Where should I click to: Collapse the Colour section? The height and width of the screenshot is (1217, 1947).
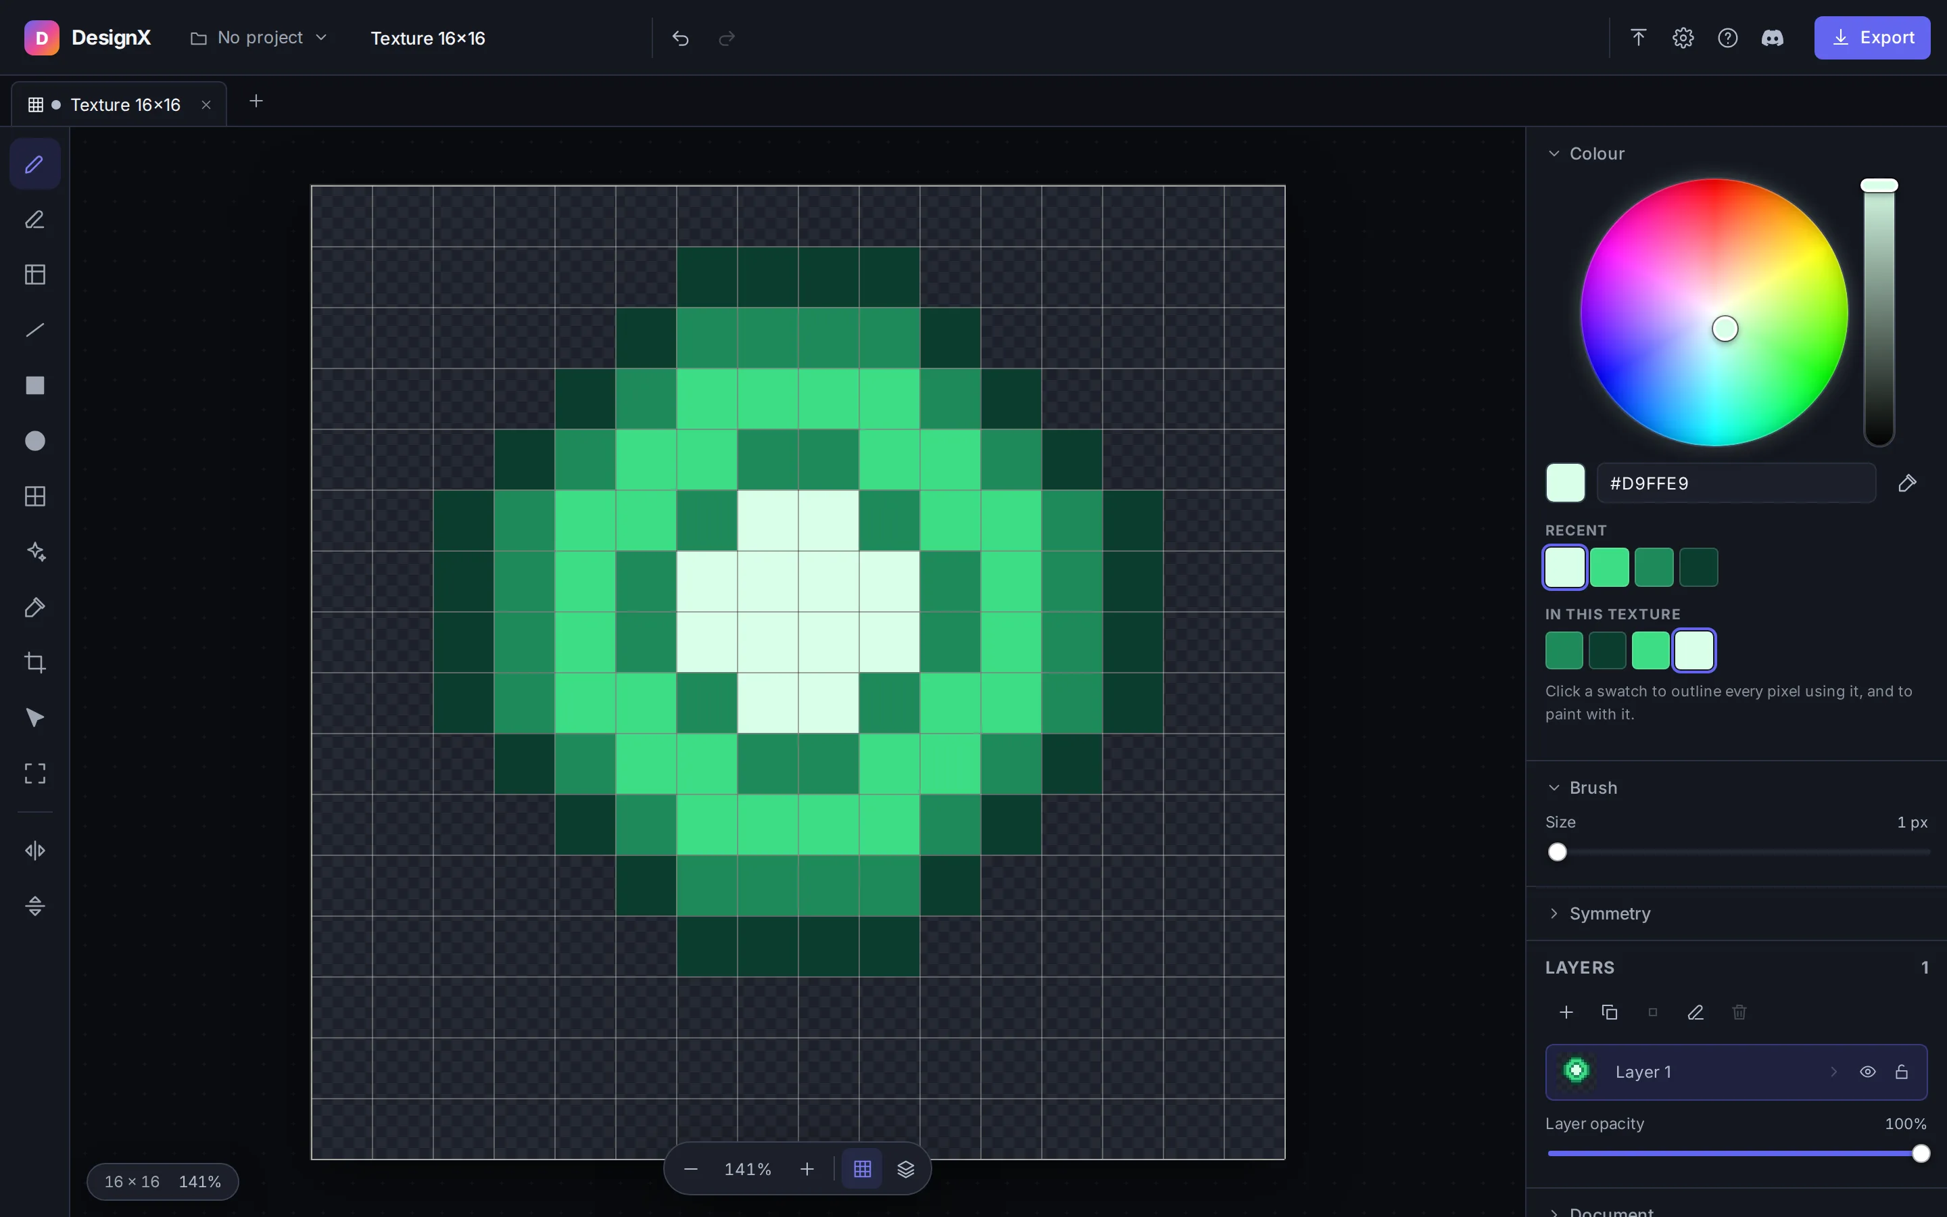point(1585,153)
